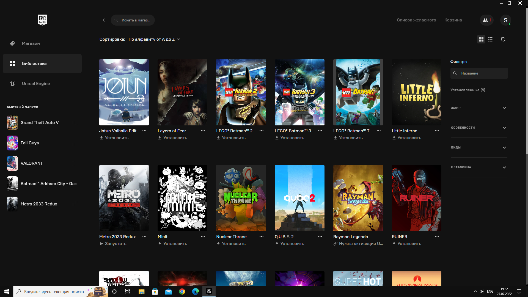
Task: Install Layers of Fear
Action: tap(173, 138)
